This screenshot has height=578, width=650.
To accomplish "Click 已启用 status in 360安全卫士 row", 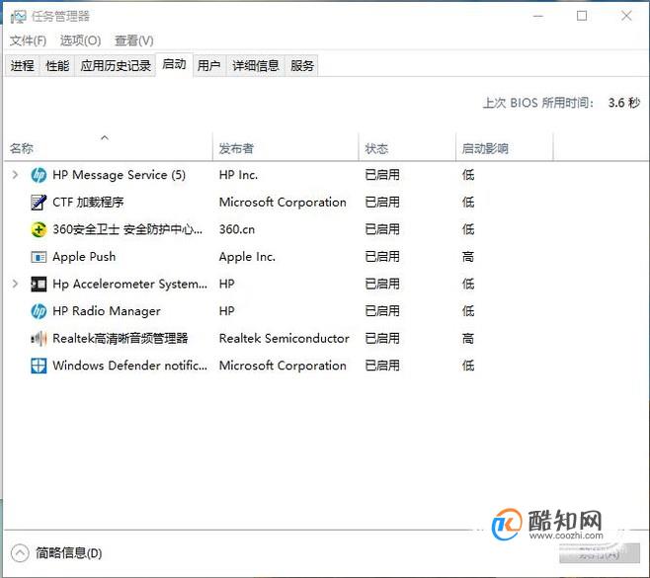I will pyautogui.click(x=382, y=229).
